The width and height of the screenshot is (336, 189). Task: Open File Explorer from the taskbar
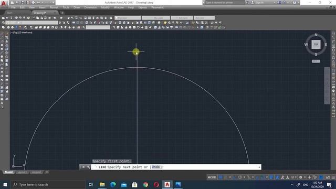tap(102, 184)
